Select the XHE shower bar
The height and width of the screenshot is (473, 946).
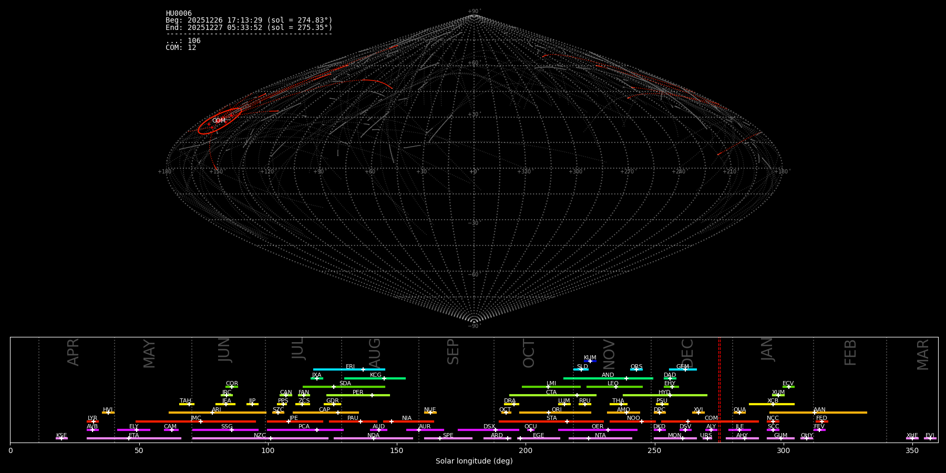(x=912, y=438)
